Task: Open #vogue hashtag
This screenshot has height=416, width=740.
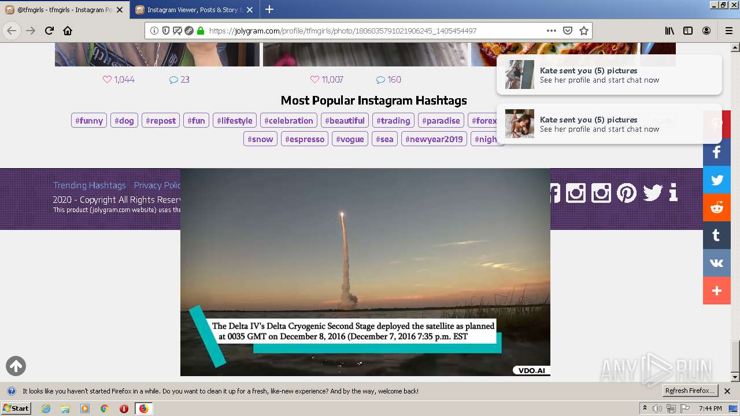Action: [x=350, y=139]
